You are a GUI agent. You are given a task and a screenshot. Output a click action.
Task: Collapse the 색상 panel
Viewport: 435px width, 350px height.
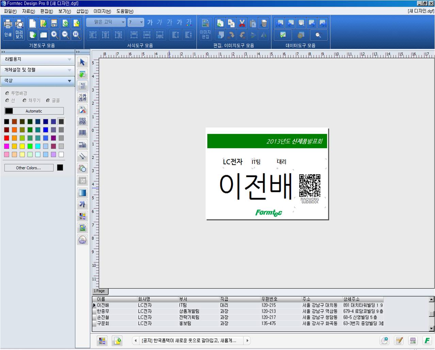click(38, 81)
